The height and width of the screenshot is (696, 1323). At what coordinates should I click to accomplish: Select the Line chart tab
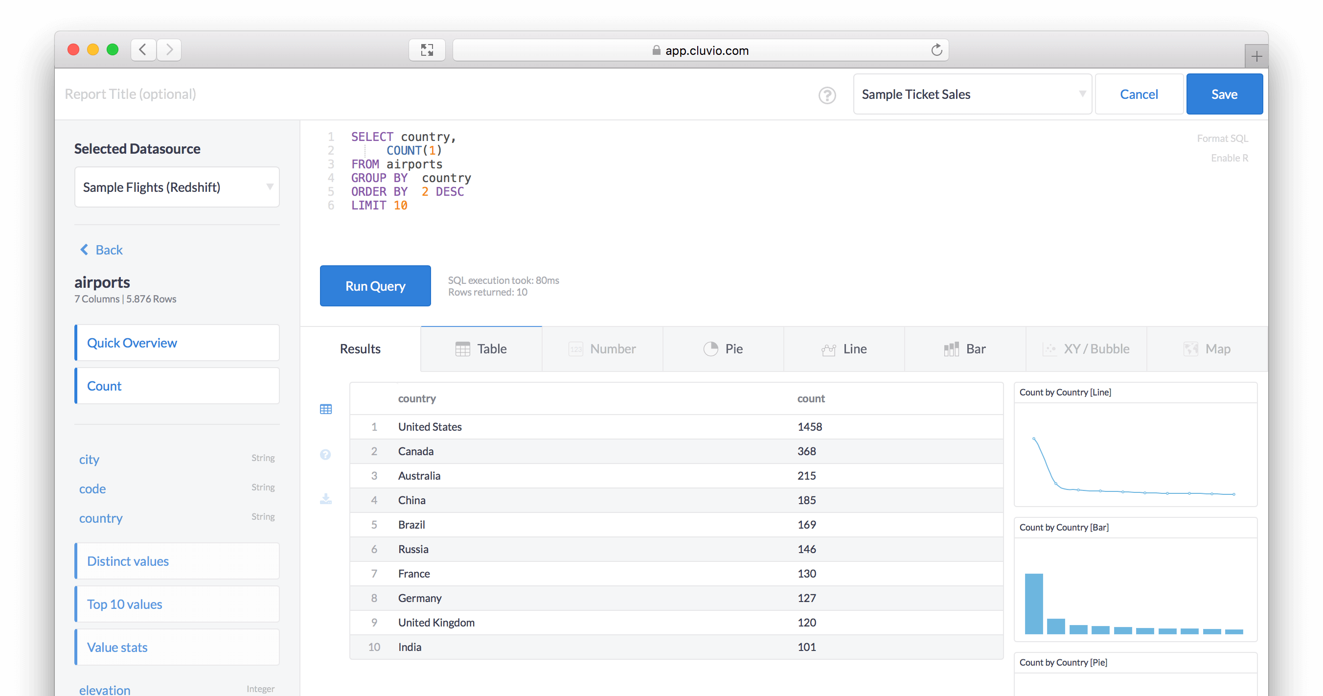click(844, 349)
